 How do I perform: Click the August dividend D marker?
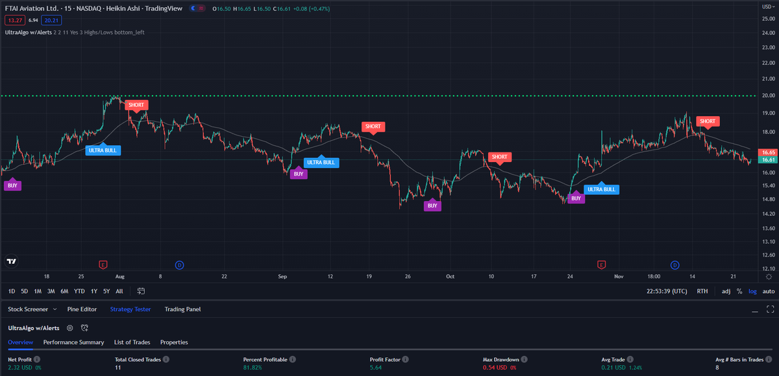180,264
